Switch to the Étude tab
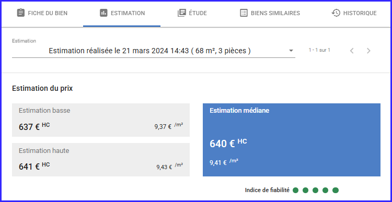Image resolution: width=392 pixels, height=202 pixels. click(x=192, y=13)
